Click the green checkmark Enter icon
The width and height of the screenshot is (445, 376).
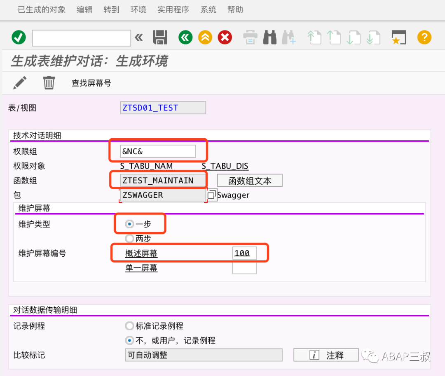19,37
